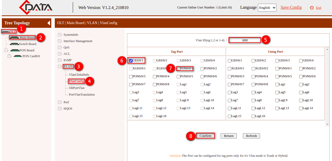Click the Save Config link
This screenshot has height=161, width=332.
[291, 7]
